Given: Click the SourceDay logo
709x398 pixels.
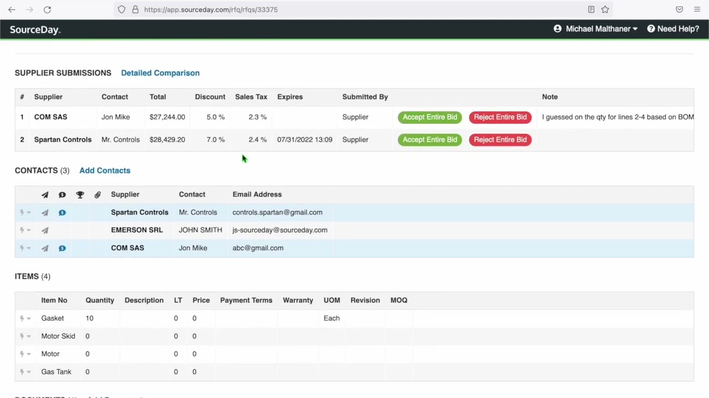Looking at the screenshot, I should tap(35, 29).
